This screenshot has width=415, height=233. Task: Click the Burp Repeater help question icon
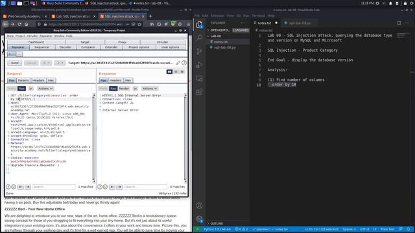[184, 63]
